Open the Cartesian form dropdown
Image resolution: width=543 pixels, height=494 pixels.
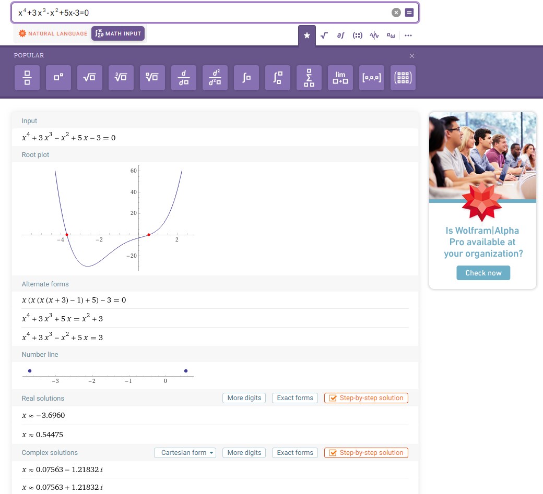click(x=185, y=452)
